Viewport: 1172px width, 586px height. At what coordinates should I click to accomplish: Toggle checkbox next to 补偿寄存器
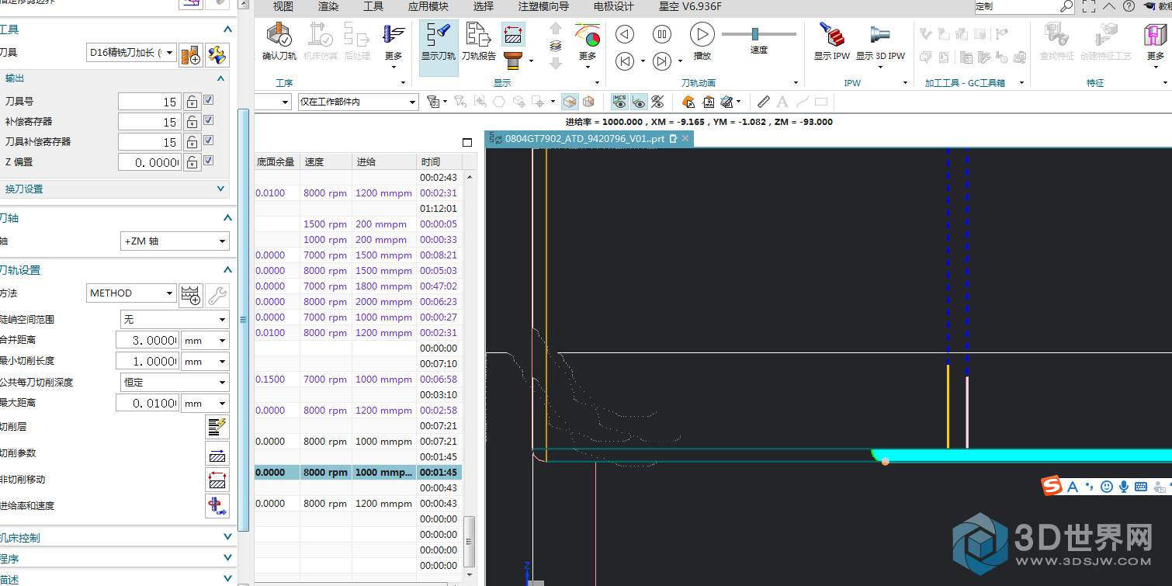pos(208,120)
